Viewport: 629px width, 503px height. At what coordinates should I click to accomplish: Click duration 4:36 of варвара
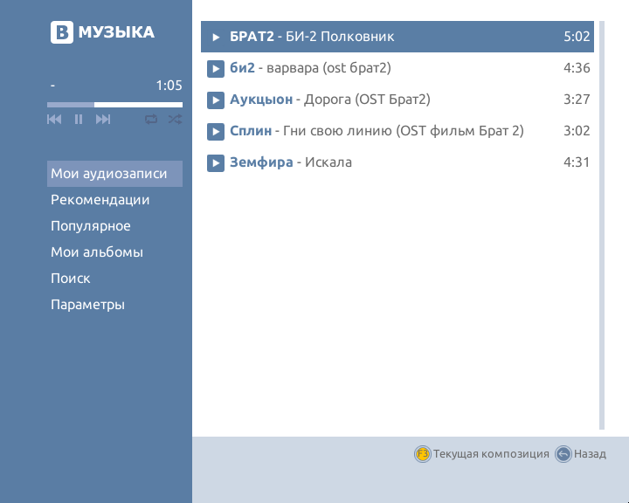tap(577, 68)
